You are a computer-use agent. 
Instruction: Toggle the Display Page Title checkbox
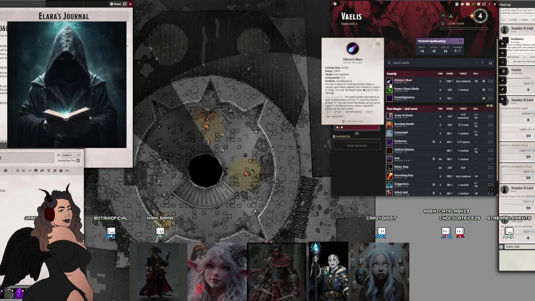[x=78, y=161]
